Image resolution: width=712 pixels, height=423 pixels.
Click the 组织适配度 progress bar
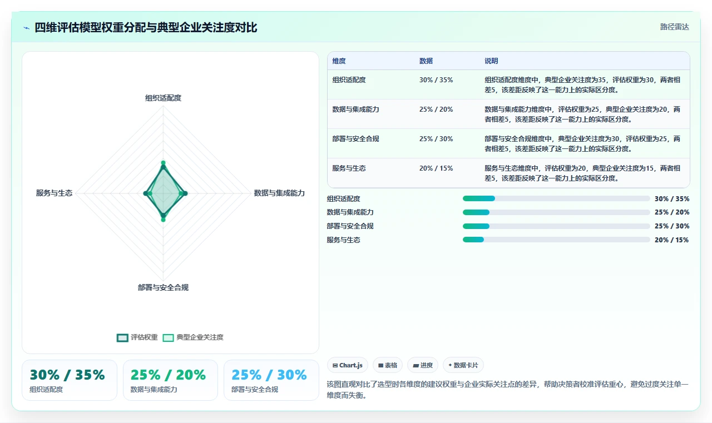pyautogui.click(x=556, y=198)
